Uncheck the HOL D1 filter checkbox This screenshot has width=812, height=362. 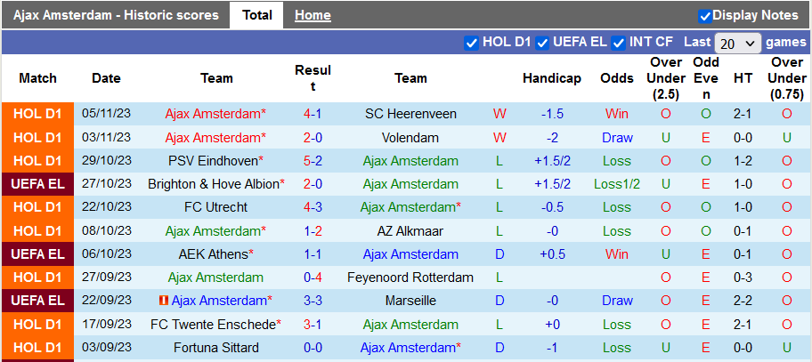point(472,43)
